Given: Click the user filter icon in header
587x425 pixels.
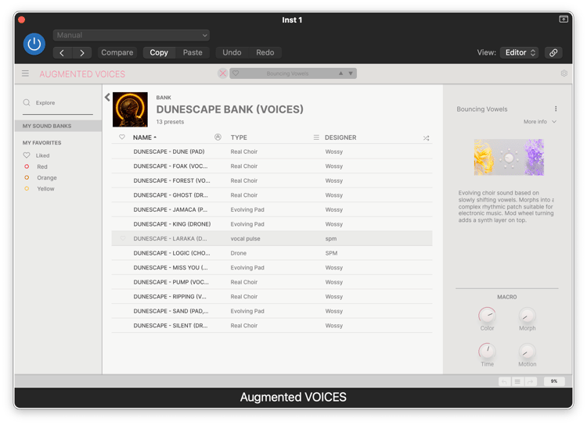Looking at the screenshot, I should tap(218, 137).
